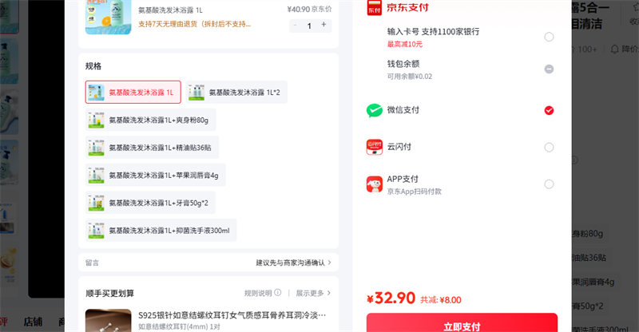The height and width of the screenshot is (332, 639).
Task: Click the JD APP支付 dog logo icon
Action: 375,184
